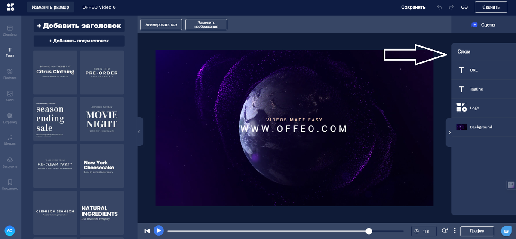Click WWW.OFFEO.COM text on canvas
Viewport: 516px width, 239px height.
(294, 129)
